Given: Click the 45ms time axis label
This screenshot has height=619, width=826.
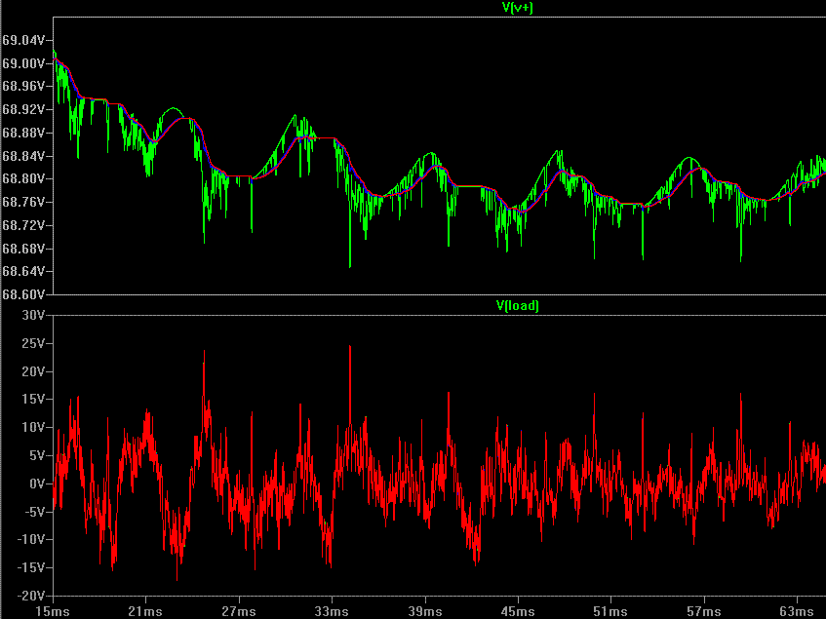Looking at the screenshot, I should pos(518,611).
